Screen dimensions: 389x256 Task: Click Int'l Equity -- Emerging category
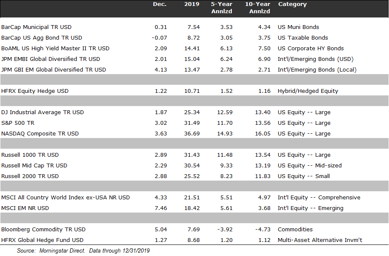pos(310,208)
